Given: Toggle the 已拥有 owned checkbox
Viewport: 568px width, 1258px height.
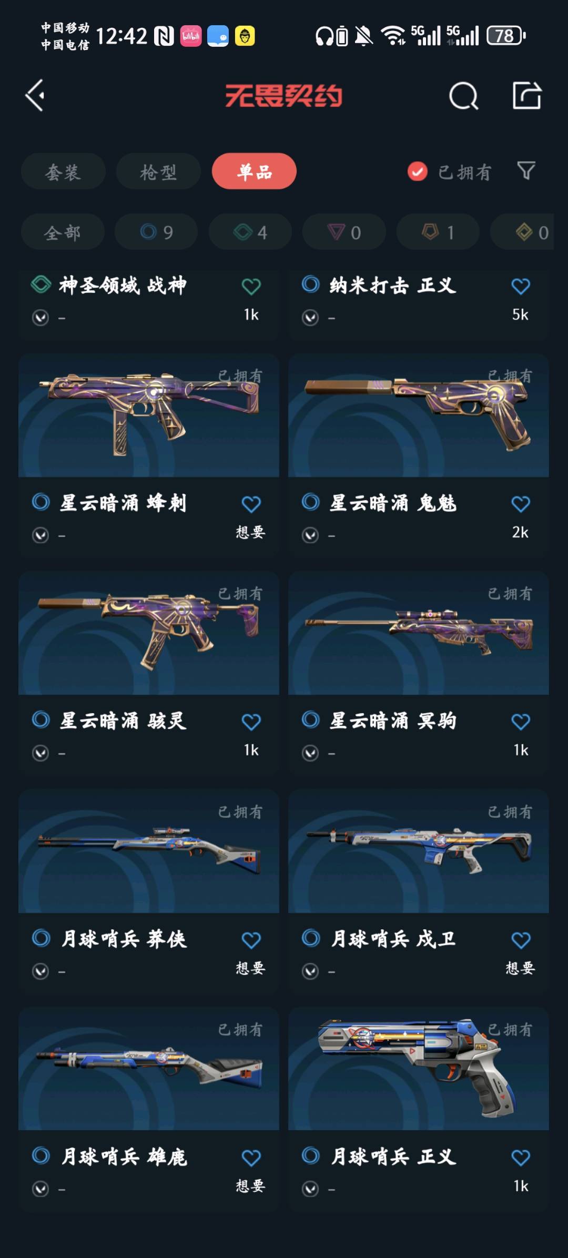Looking at the screenshot, I should point(418,171).
